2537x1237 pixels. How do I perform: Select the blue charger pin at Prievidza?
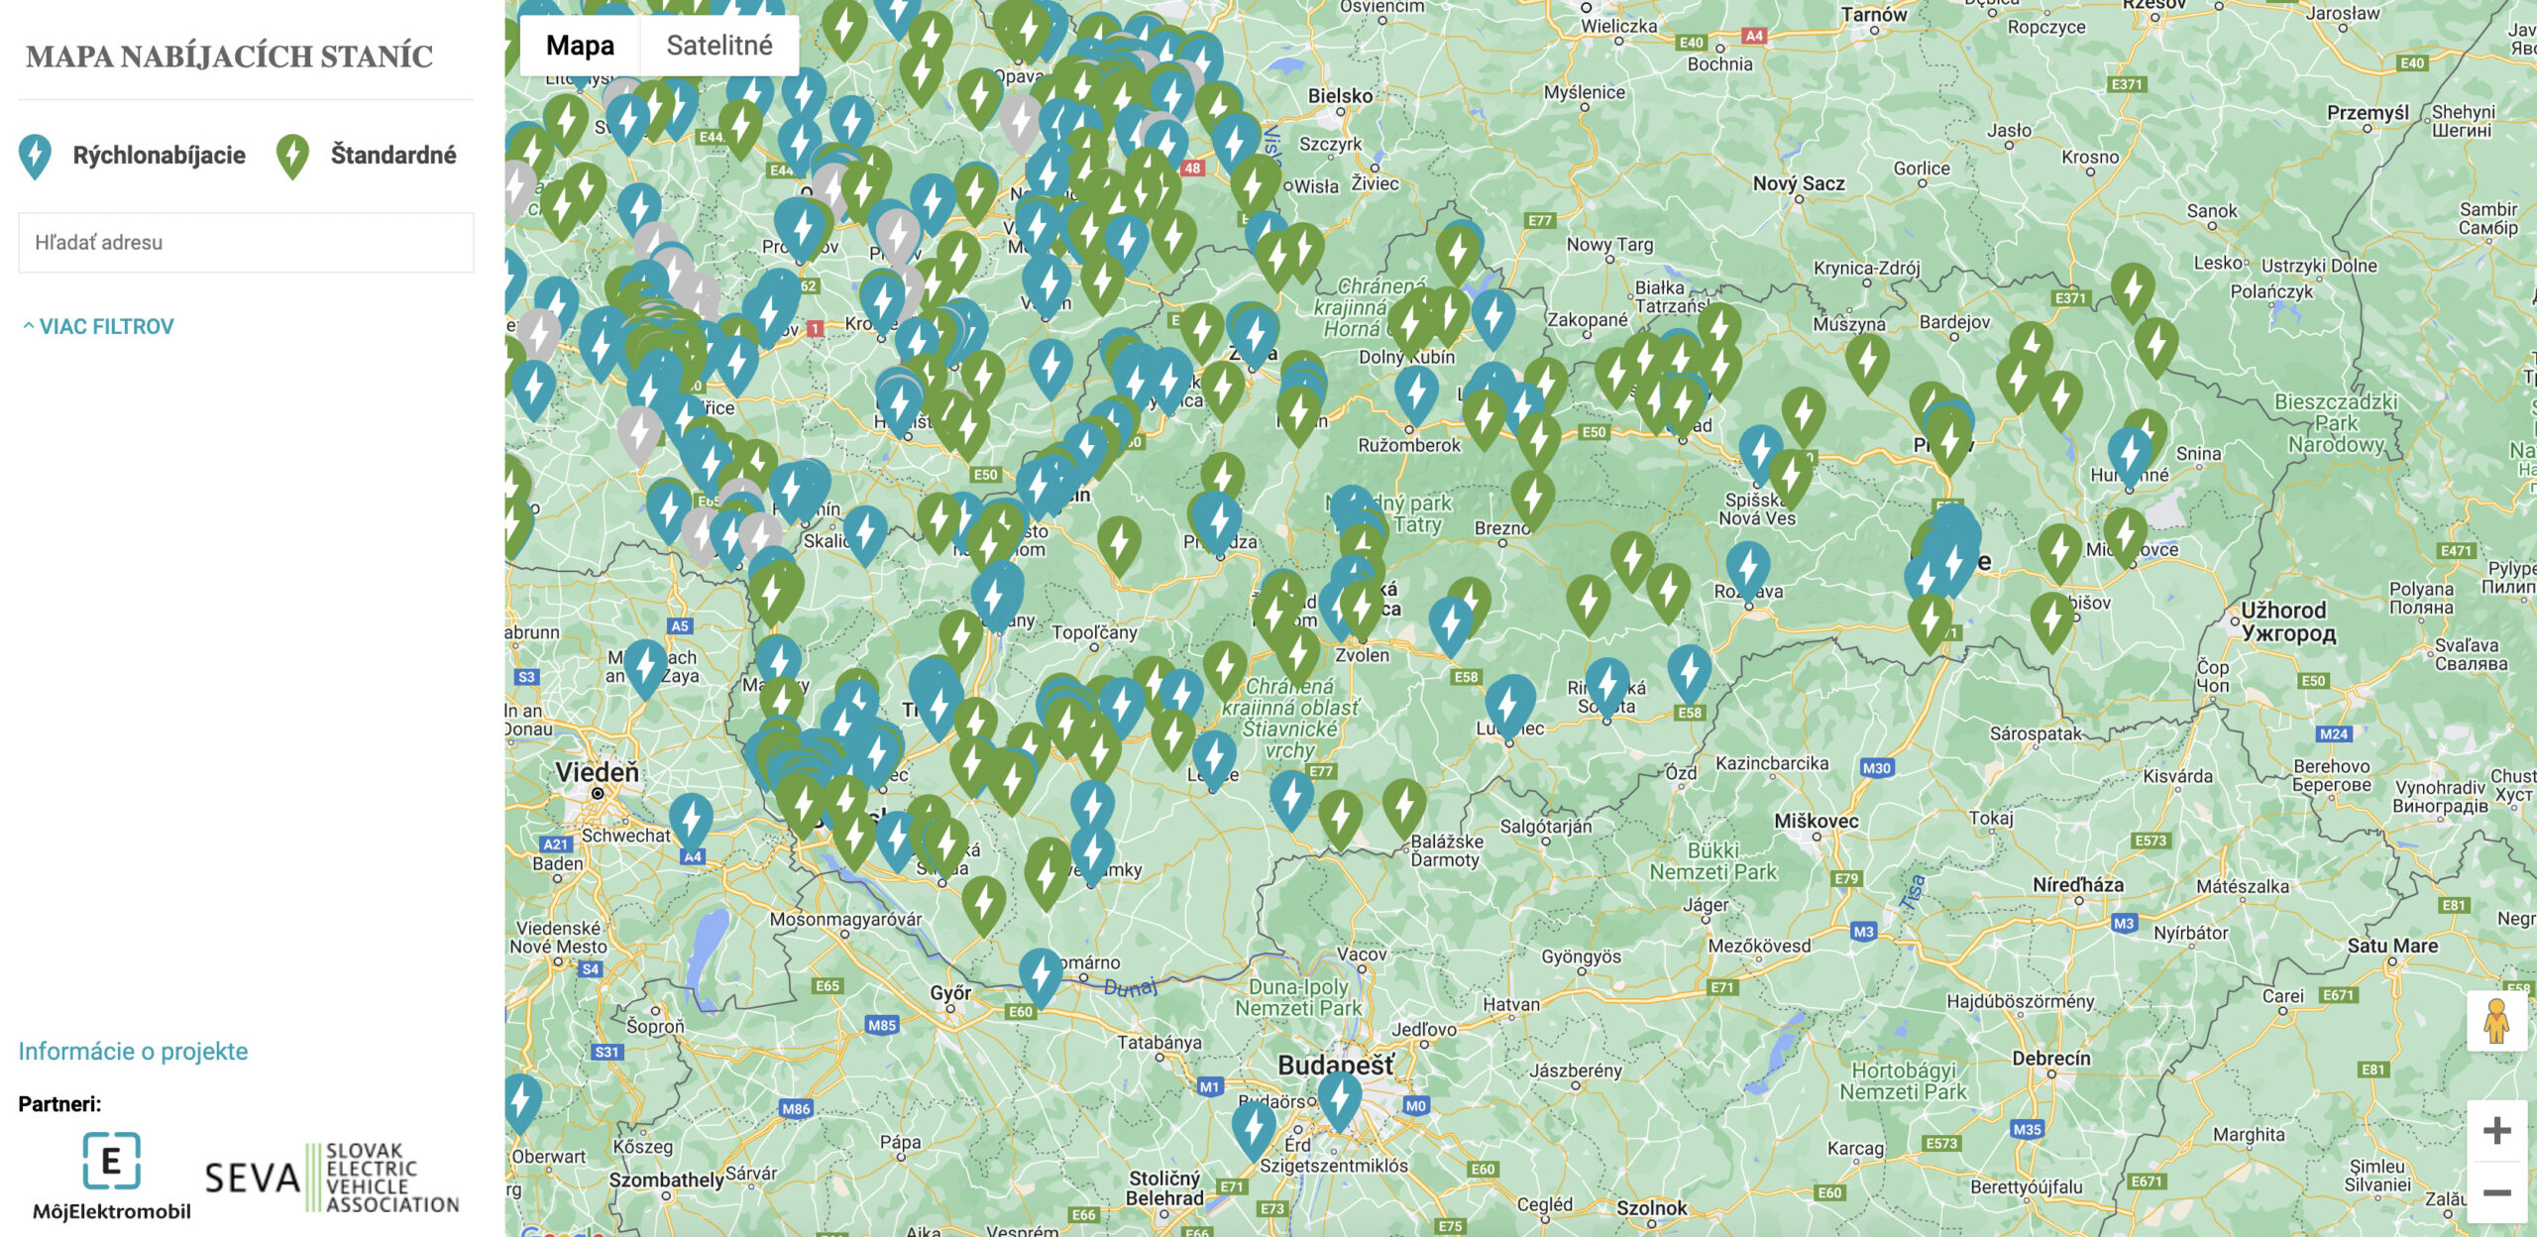tap(1218, 520)
